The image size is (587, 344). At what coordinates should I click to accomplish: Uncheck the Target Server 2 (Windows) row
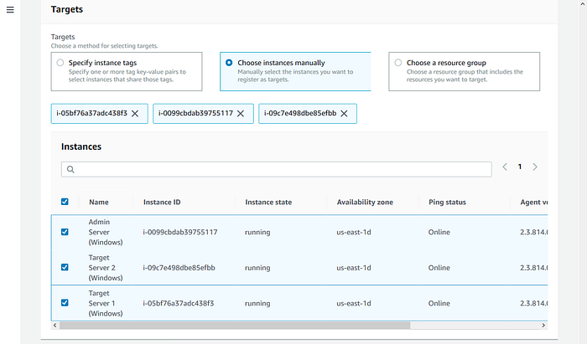pos(65,268)
